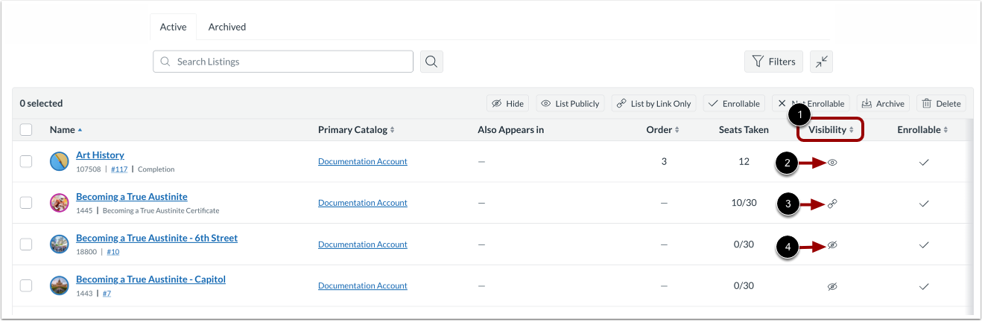This screenshot has width=982, height=321.
Task: Click the Capitol listing thumbnail image
Action: coord(60,286)
